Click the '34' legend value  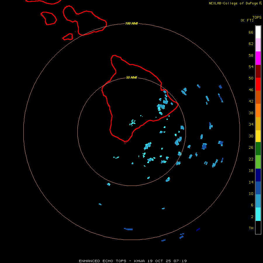click(x=251, y=124)
